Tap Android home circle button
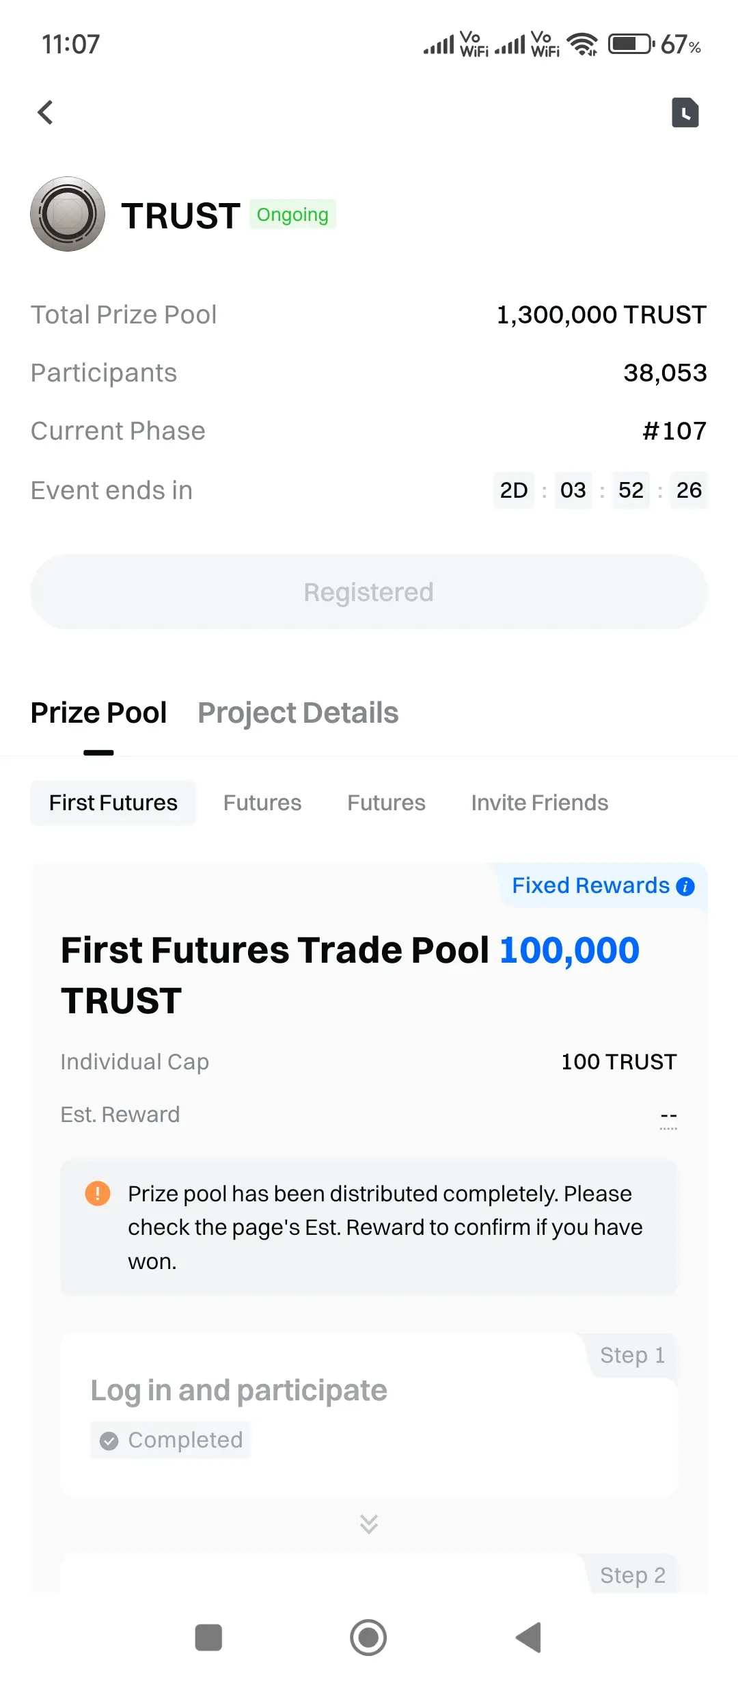 (x=368, y=1638)
